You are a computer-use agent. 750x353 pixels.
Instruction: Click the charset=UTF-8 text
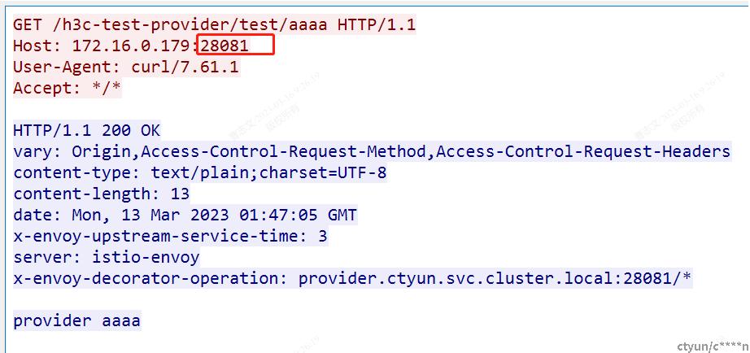(323, 172)
